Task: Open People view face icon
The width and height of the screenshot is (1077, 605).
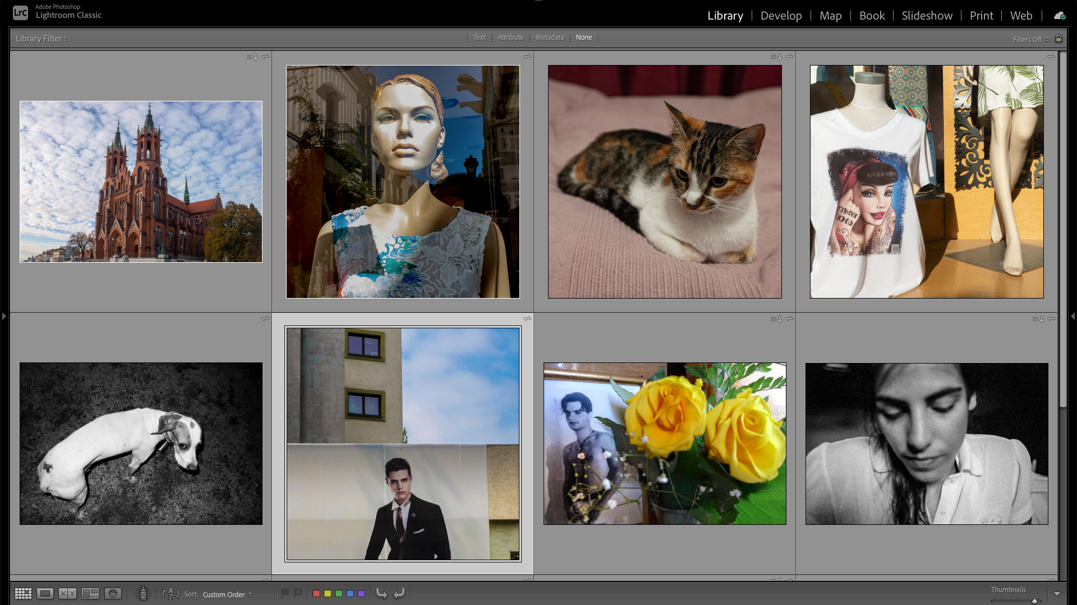Action: (x=113, y=594)
